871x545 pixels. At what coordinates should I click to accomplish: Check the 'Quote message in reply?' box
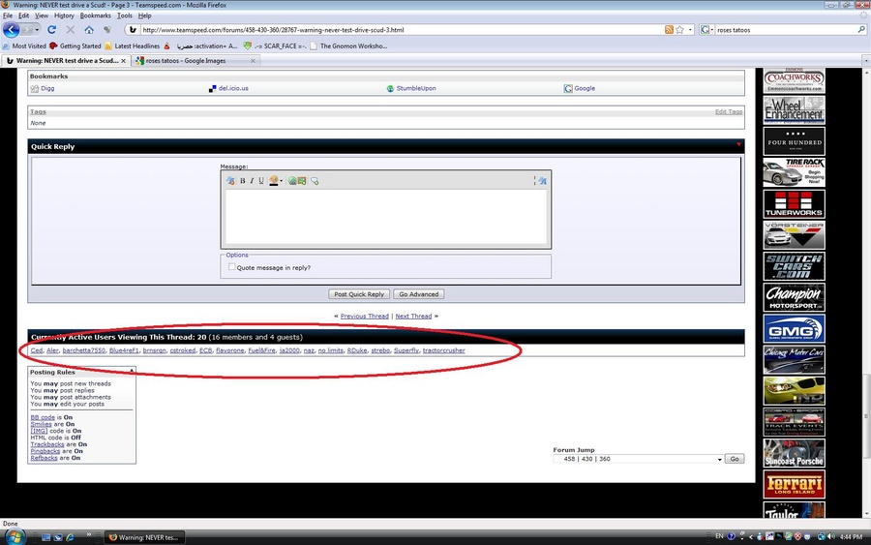click(231, 267)
